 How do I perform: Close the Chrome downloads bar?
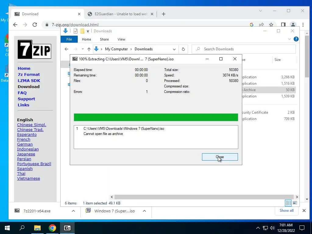coord(304,211)
